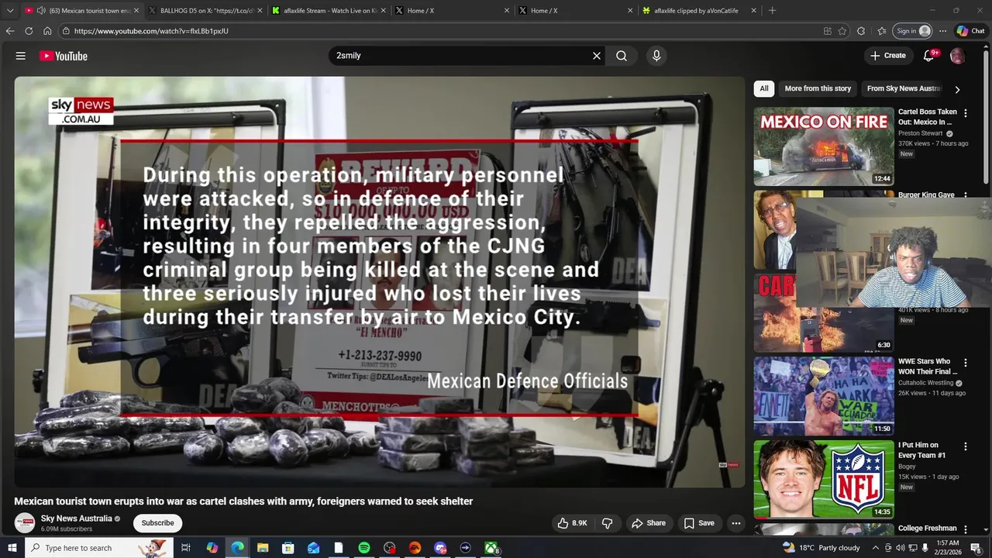Save the video to playlist
Screen dimensions: 992x558
tap(699, 523)
